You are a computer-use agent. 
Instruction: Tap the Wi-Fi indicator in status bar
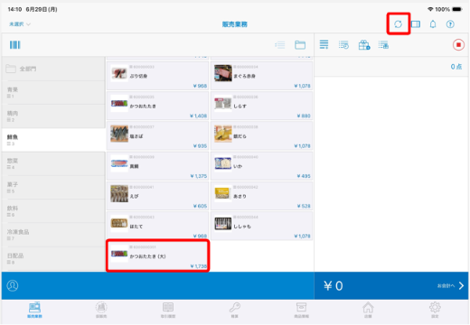coord(430,9)
